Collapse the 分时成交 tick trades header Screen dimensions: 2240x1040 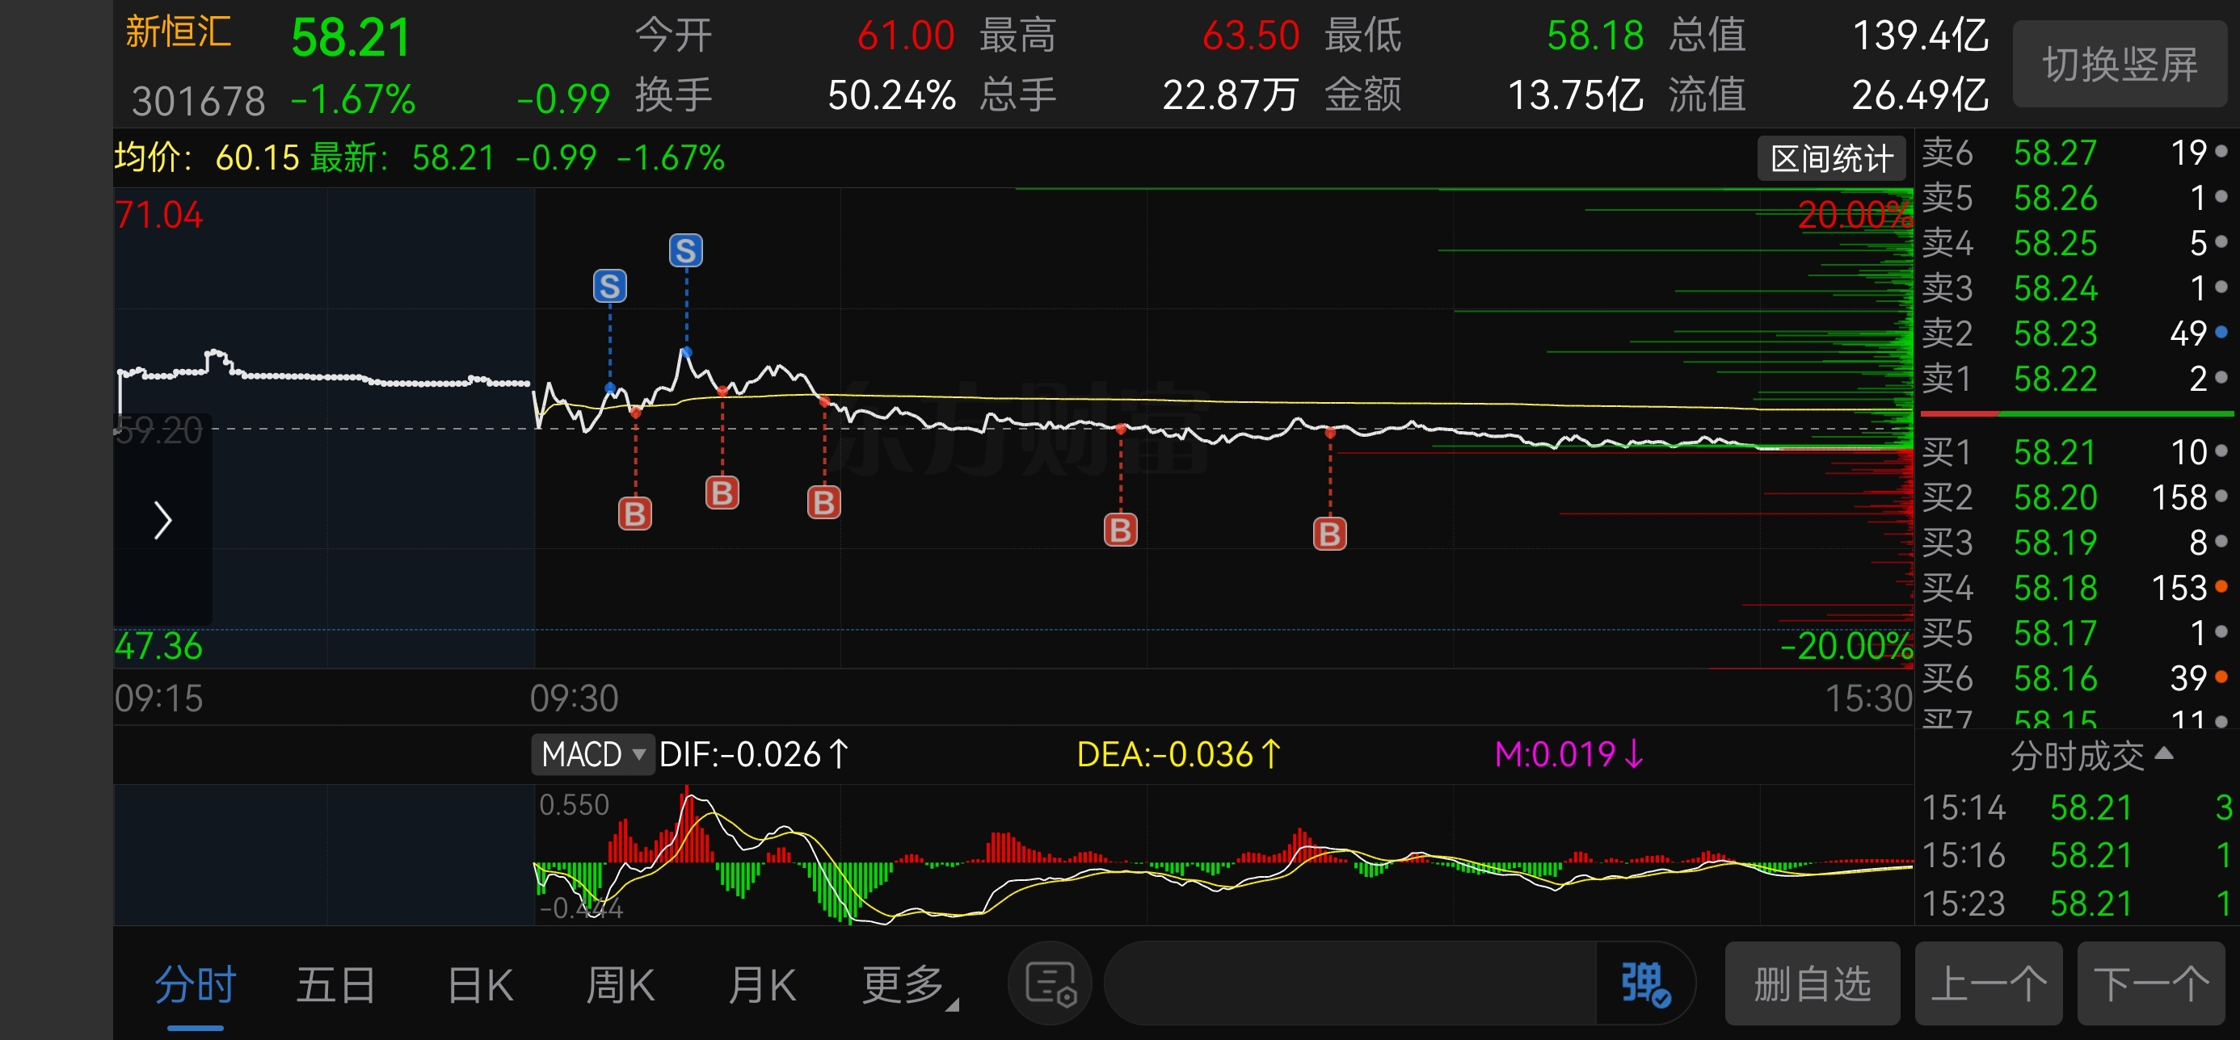coord(2091,756)
